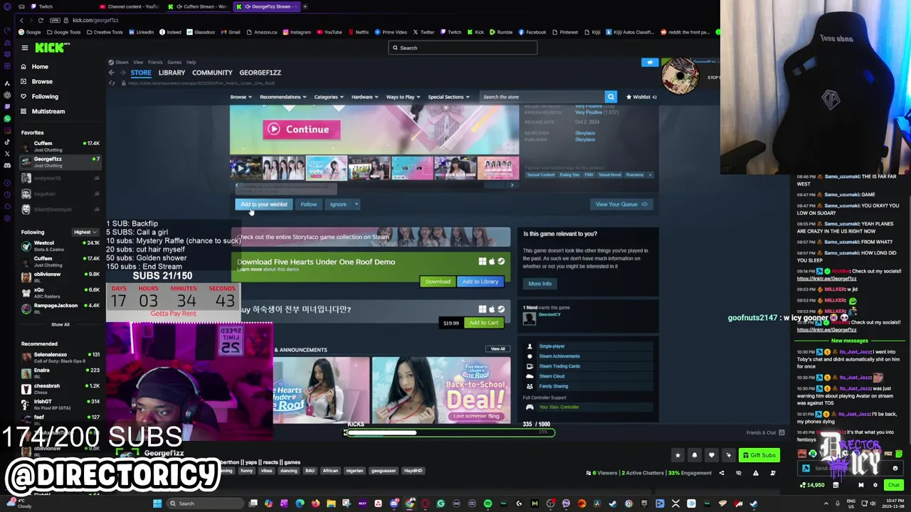Viewport: 911px width, 512px height.
Task: Expand Steam Browse dropdown in stream
Action: click(x=240, y=97)
